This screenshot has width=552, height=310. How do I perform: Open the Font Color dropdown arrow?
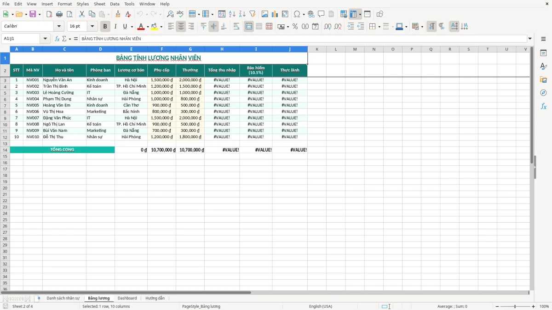click(148, 27)
